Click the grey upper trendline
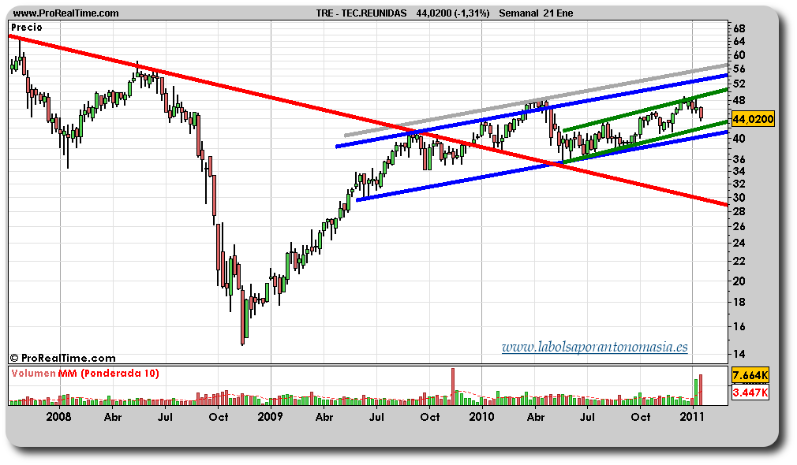This screenshot has width=797, height=465. (x=537, y=100)
